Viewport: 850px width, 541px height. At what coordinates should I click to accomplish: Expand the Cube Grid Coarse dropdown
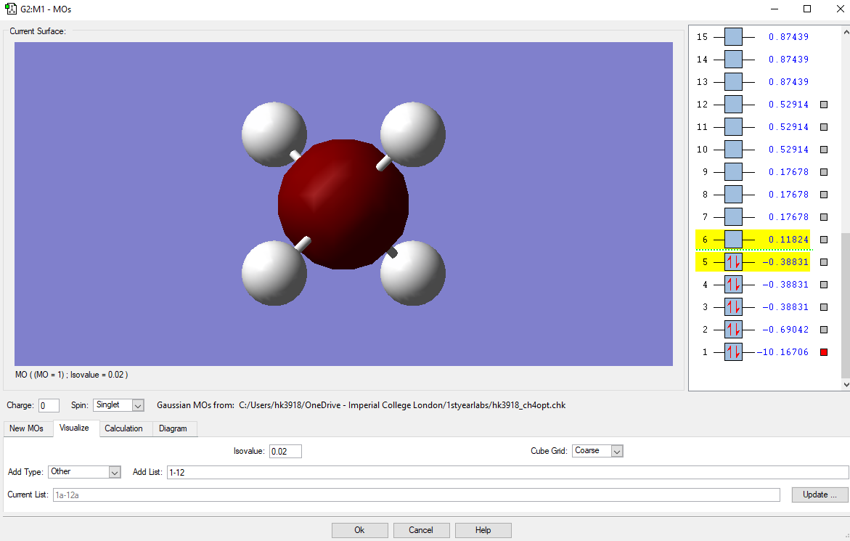pyautogui.click(x=616, y=451)
